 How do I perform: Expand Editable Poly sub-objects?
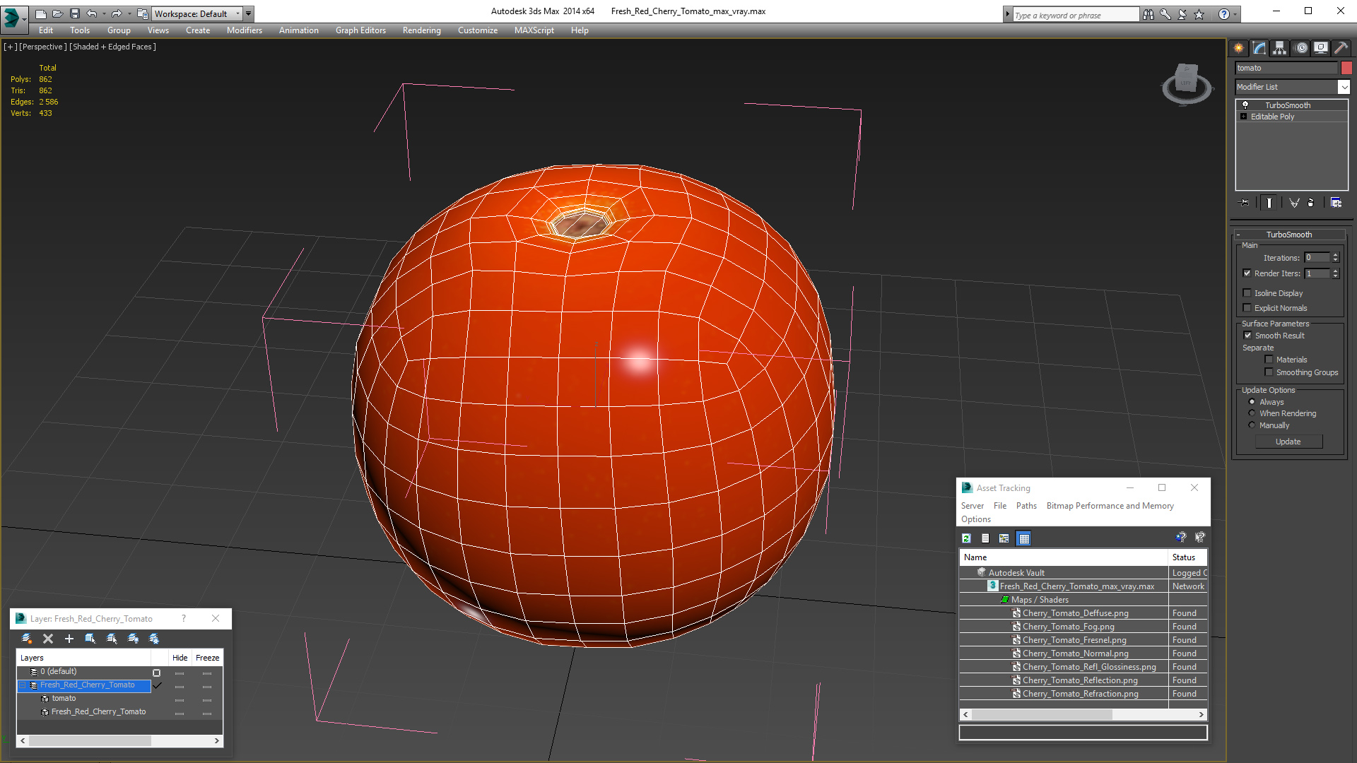coord(1243,117)
